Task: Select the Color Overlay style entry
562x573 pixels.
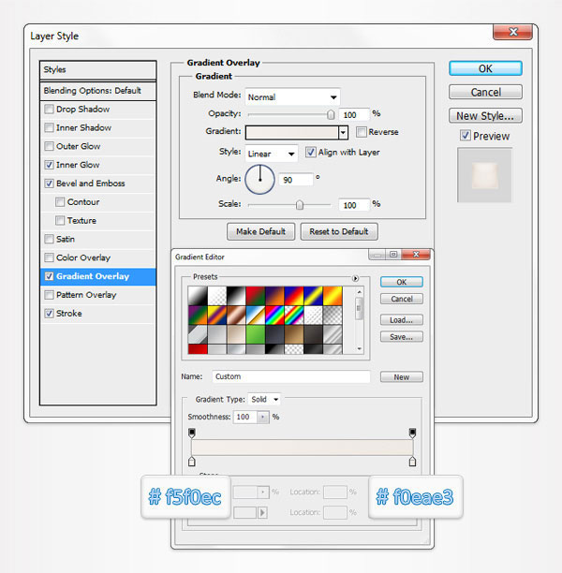Action: coord(82,257)
